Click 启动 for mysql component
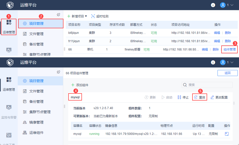The width and height of the screenshot is (239, 145). click(x=167, y=97)
